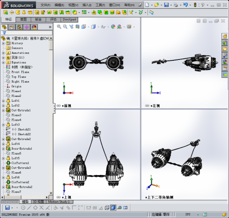Toggle the link-views icon beside 左视 label

coord(147,106)
